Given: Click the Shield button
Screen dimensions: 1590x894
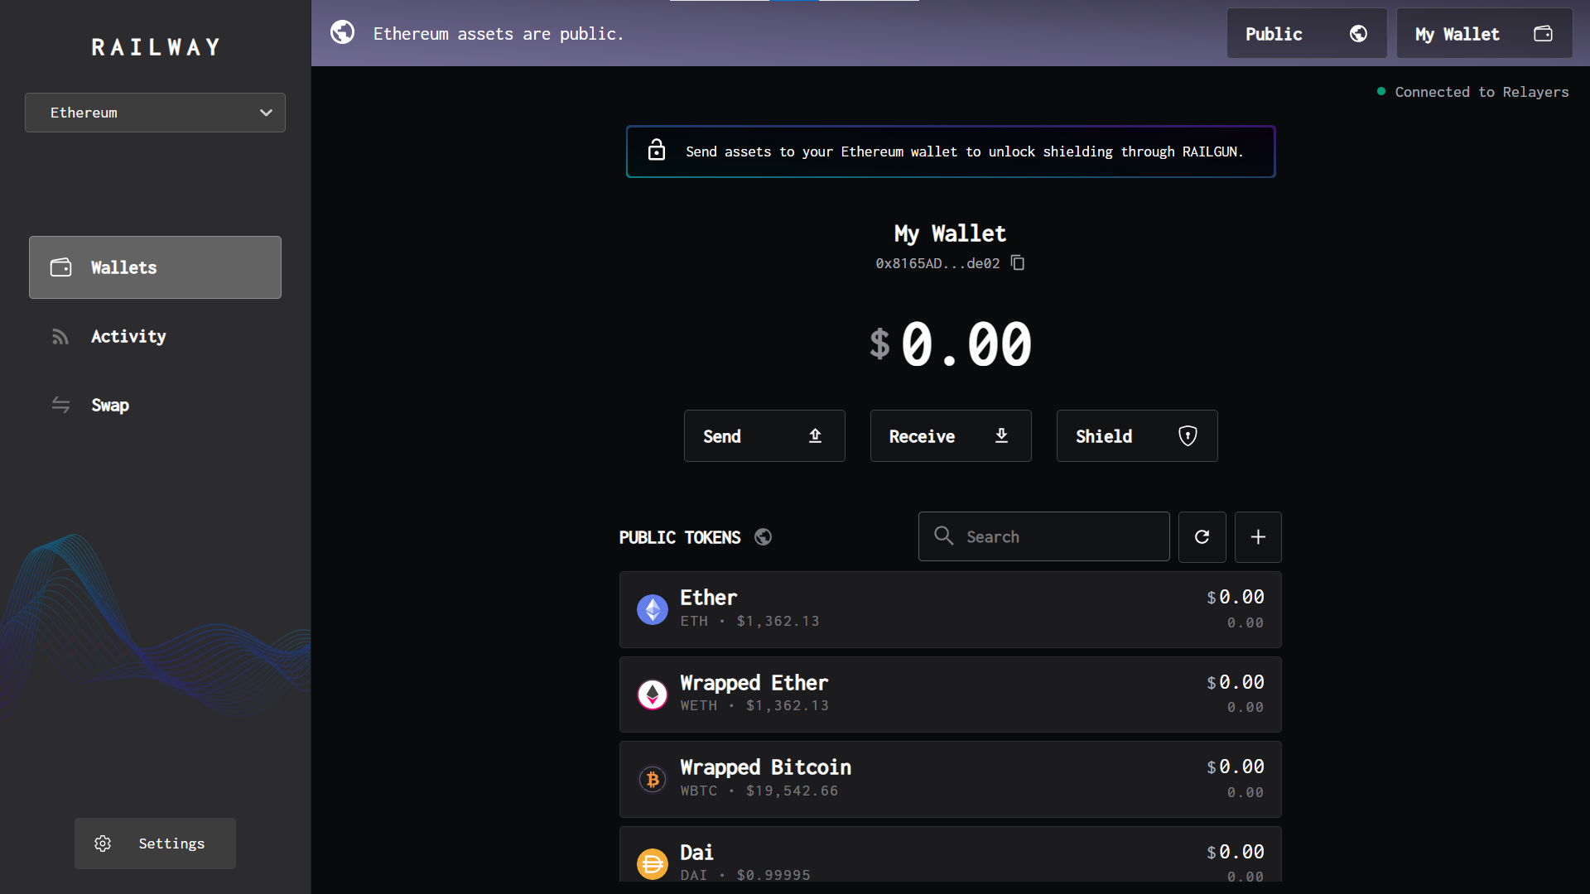Looking at the screenshot, I should coord(1137,435).
